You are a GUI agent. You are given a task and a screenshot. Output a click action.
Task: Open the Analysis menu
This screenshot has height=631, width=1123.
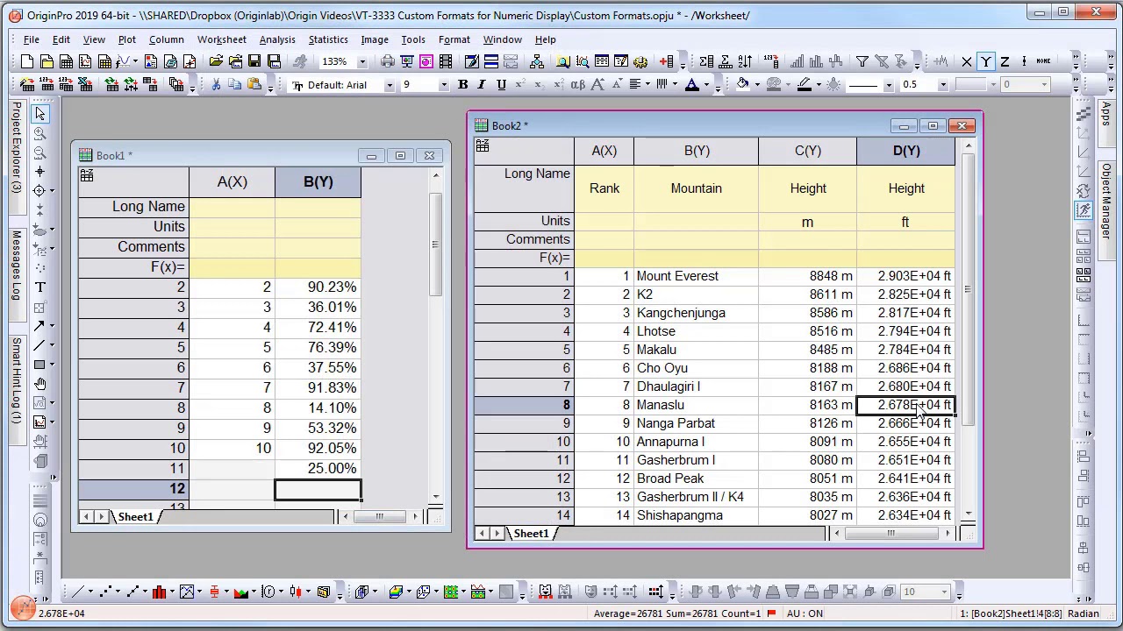point(277,39)
